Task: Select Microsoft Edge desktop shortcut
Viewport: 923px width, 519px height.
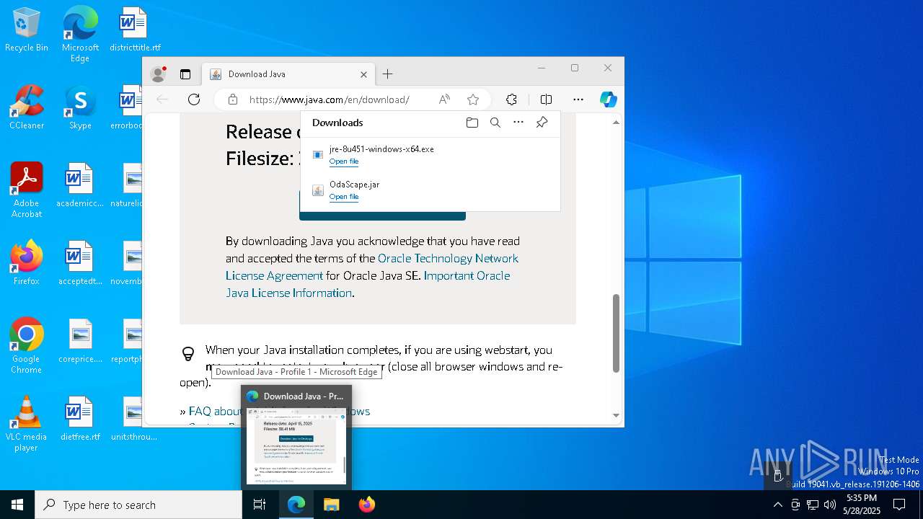Action: [x=80, y=35]
